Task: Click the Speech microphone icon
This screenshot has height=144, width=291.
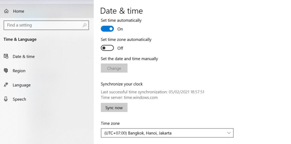Action: click(6, 99)
